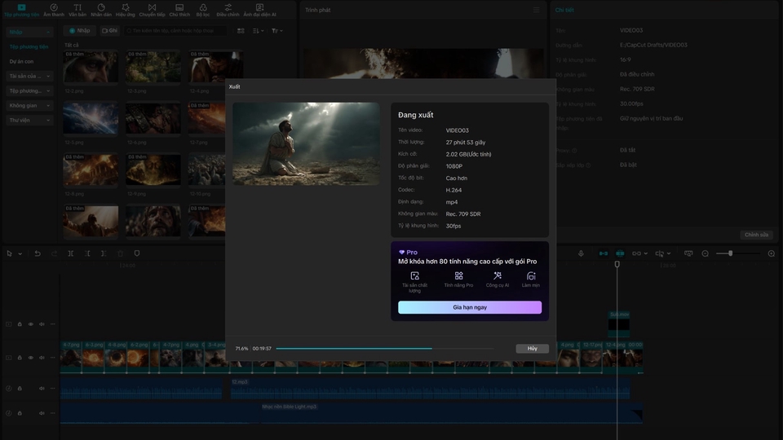Open the Âm thanh (Audio) tab
Image resolution: width=783 pixels, height=440 pixels.
[x=54, y=9]
